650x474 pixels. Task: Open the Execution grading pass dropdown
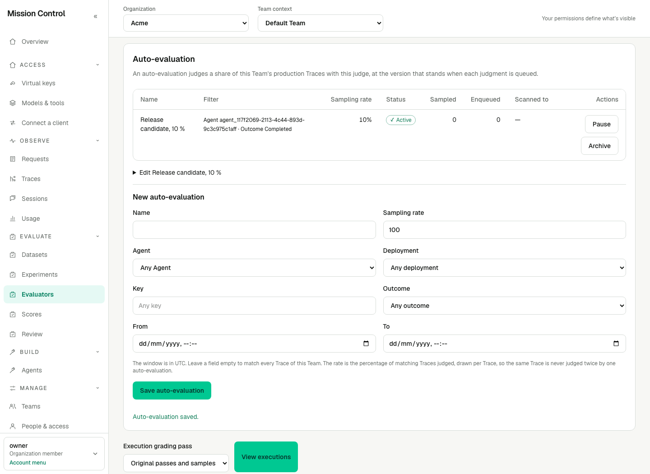point(176,463)
